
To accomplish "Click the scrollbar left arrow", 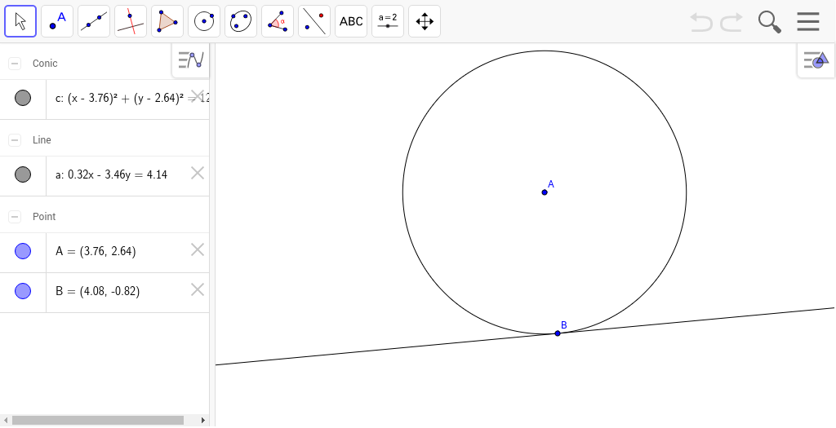I will coord(6,421).
